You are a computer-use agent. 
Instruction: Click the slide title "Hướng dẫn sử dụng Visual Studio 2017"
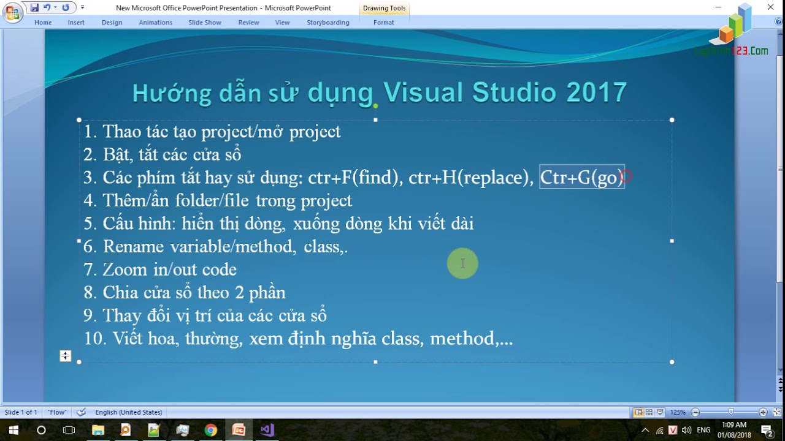coord(380,92)
